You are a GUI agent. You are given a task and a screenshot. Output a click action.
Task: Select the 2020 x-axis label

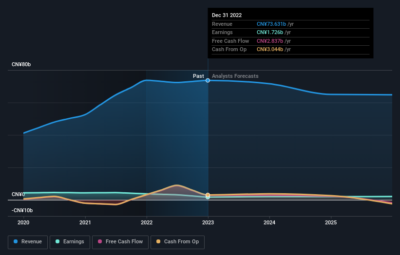click(23, 222)
